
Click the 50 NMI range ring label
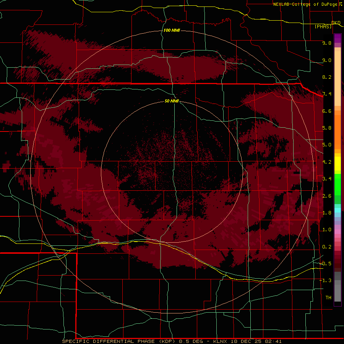click(x=172, y=101)
